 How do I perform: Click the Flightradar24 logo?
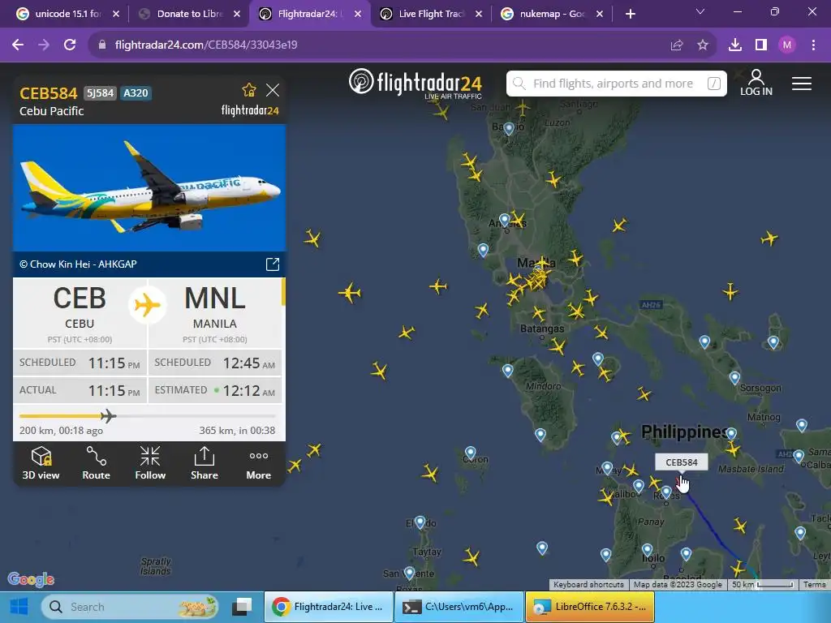point(415,84)
